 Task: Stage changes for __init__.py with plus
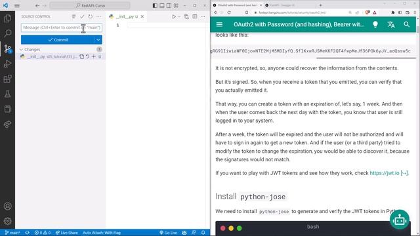pos(93,56)
